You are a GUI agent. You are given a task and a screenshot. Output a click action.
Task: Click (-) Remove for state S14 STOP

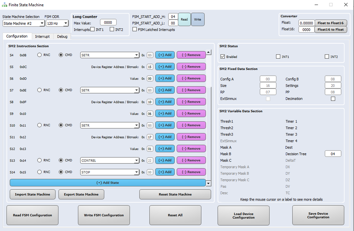(x=191, y=172)
